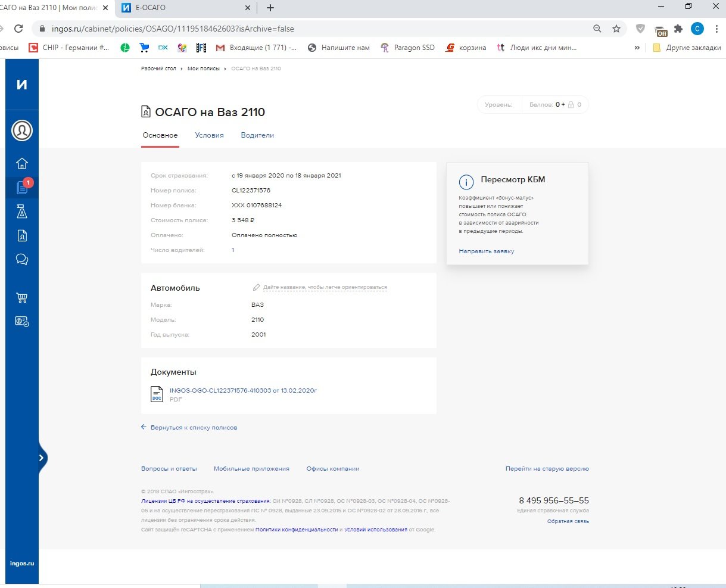Open the green circle bookmark icon
726x588 pixels.
click(125, 48)
